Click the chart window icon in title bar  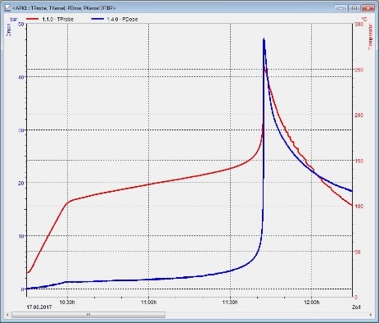7,8
